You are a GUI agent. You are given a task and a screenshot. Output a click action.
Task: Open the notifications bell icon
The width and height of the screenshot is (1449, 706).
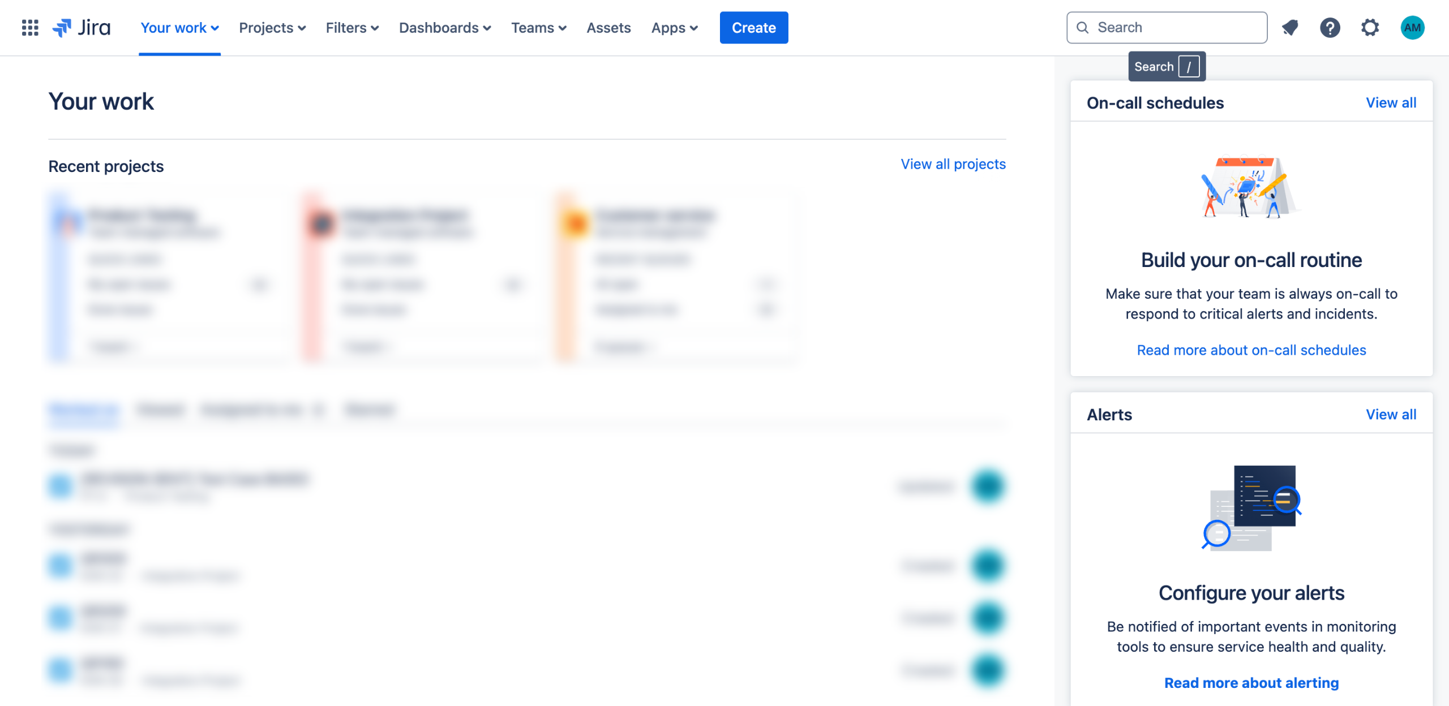[1290, 28]
